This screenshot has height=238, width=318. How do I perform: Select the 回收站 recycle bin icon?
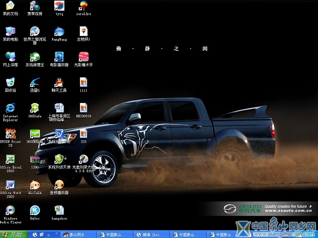tap(10, 82)
